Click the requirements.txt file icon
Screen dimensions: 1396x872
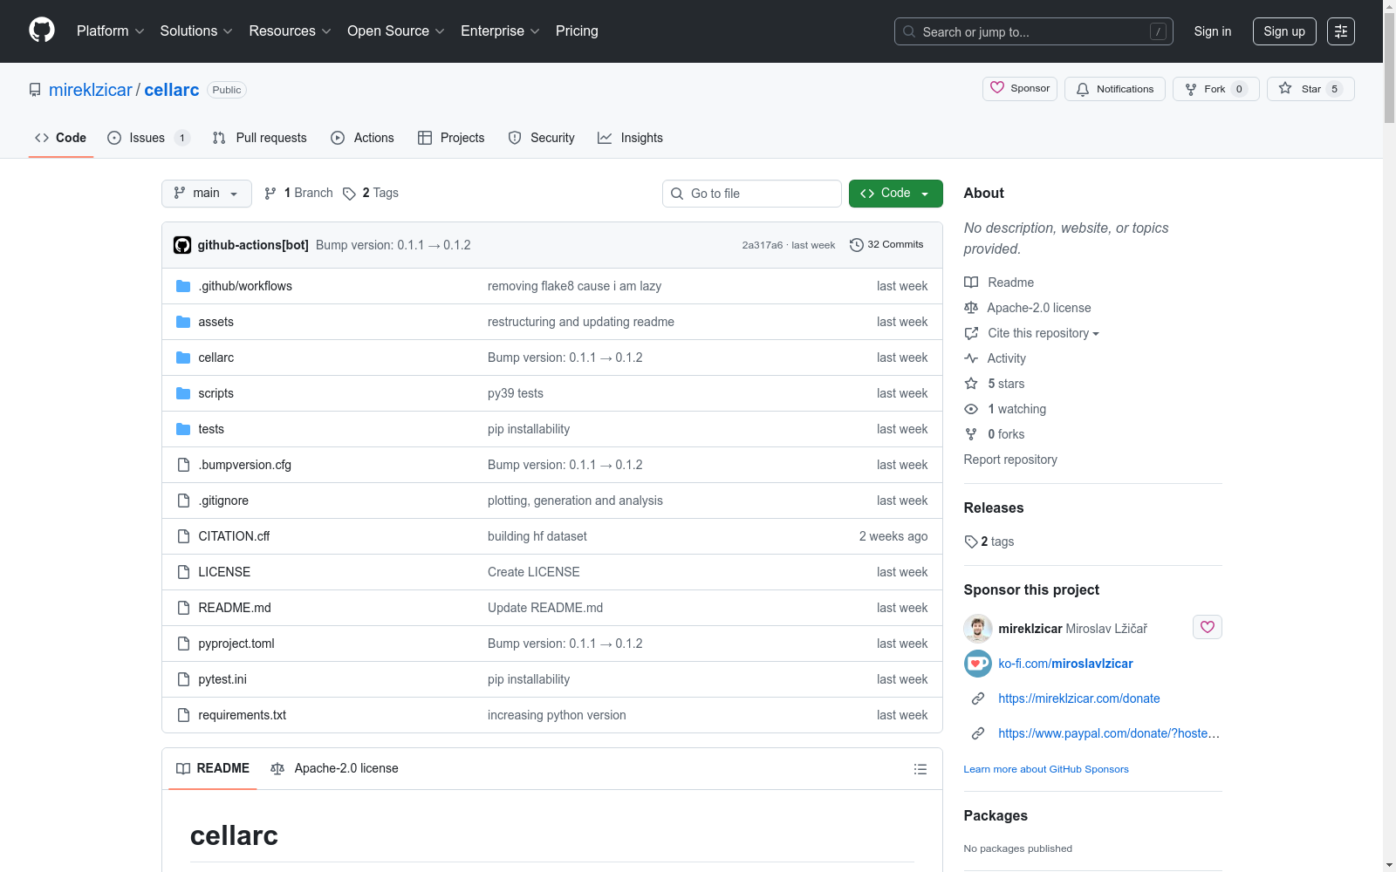[x=183, y=715]
